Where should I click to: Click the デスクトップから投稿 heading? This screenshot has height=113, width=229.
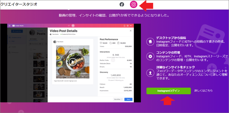click(x=171, y=38)
